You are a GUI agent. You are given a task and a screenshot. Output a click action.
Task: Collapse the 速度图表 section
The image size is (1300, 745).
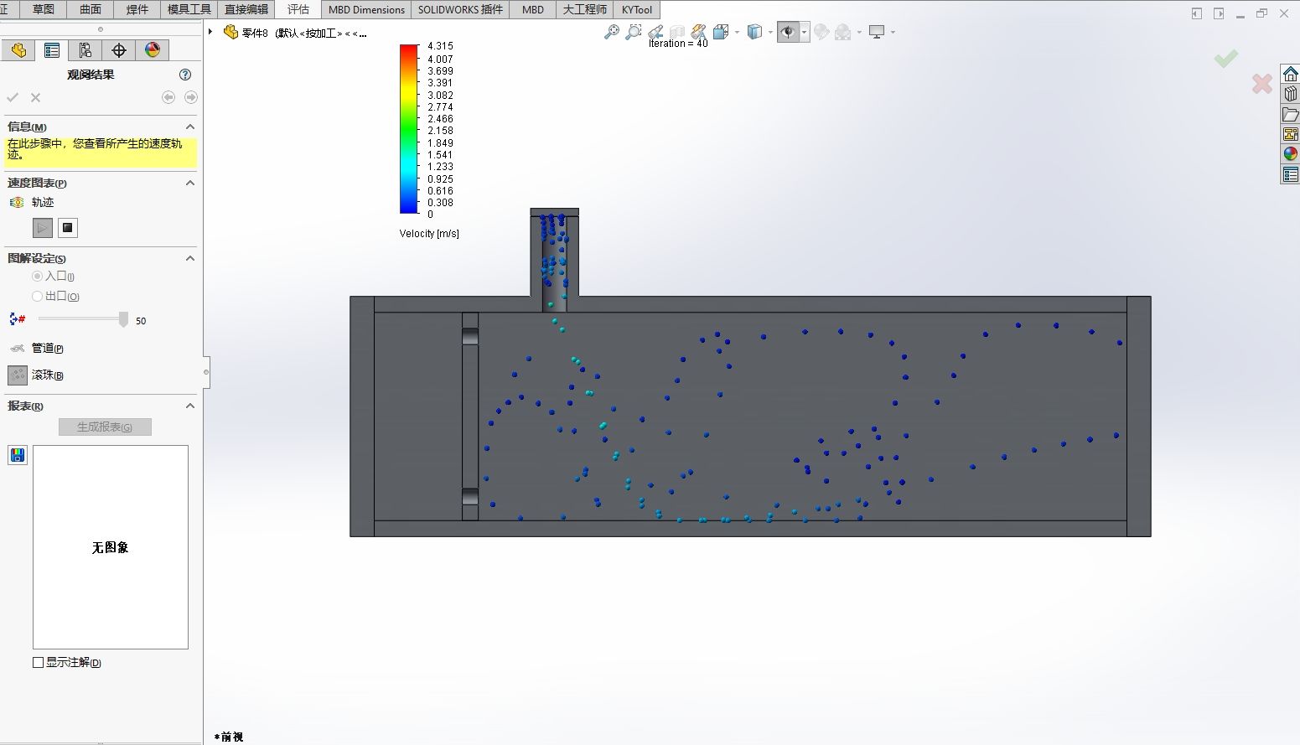pos(190,183)
